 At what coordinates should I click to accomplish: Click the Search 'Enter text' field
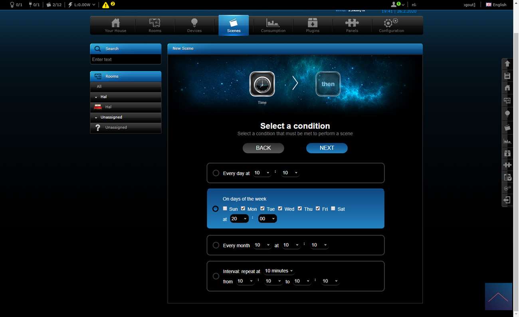[x=125, y=59]
